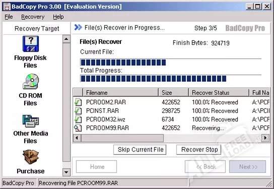Click the Size column header
The image size is (274, 189).
pyautogui.click(x=173, y=93)
